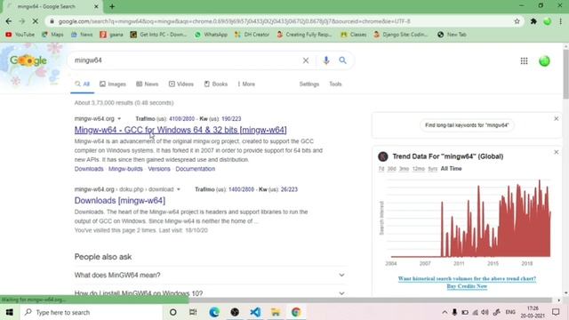Select the All search tab

83,84
